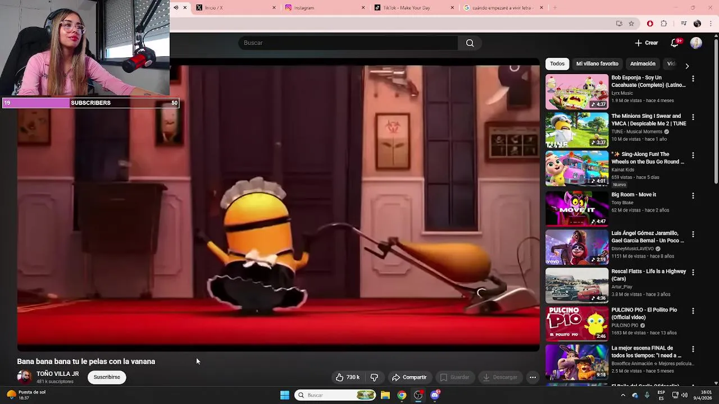
Task: Click the Crear button
Action: [646, 43]
